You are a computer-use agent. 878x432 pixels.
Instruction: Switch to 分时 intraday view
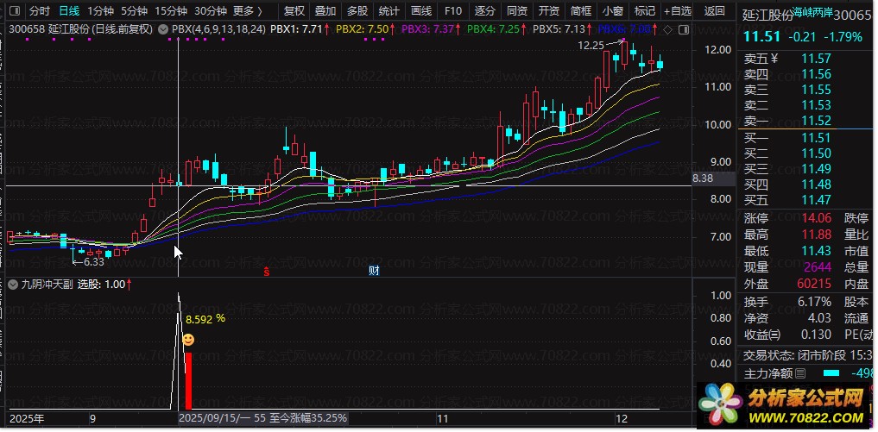(40, 11)
